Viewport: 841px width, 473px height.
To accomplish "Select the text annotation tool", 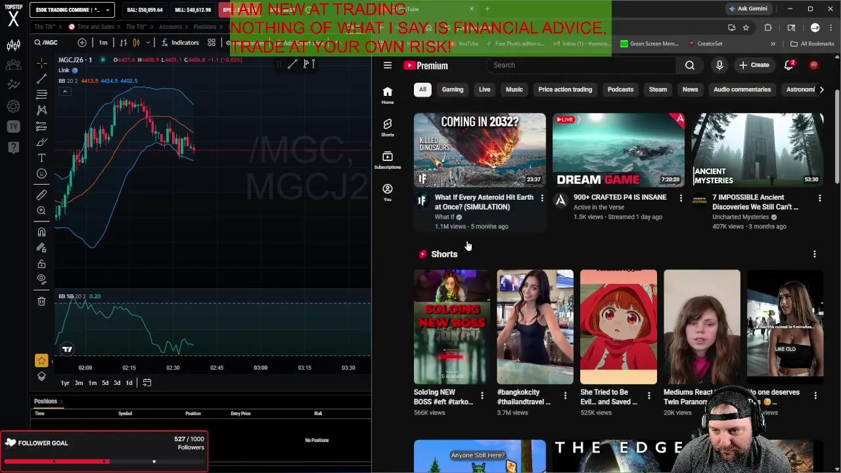I will click(41, 158).
